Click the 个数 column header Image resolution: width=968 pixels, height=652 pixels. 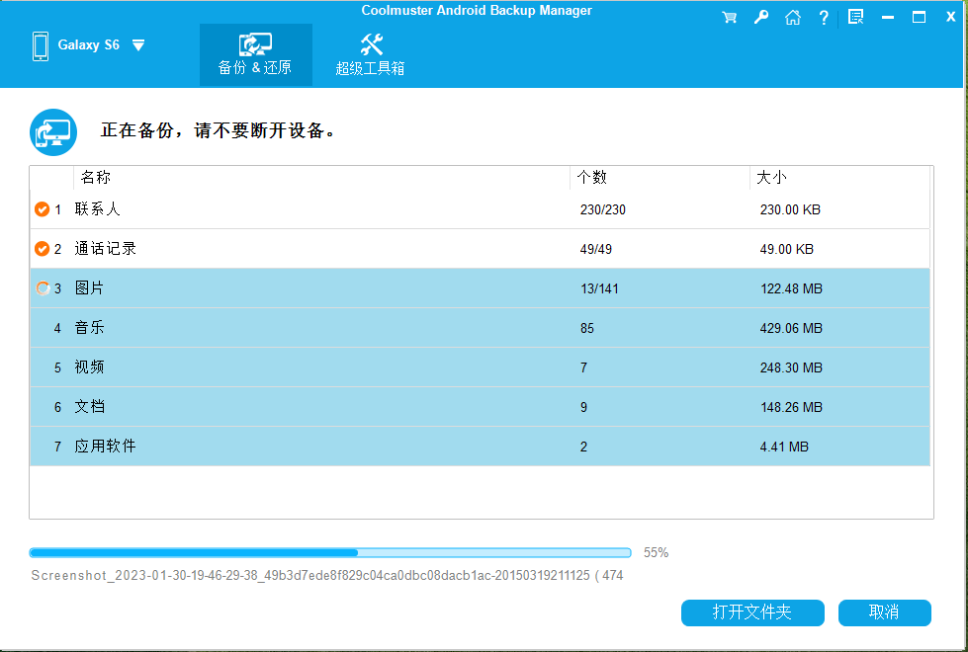pos(592,178)
